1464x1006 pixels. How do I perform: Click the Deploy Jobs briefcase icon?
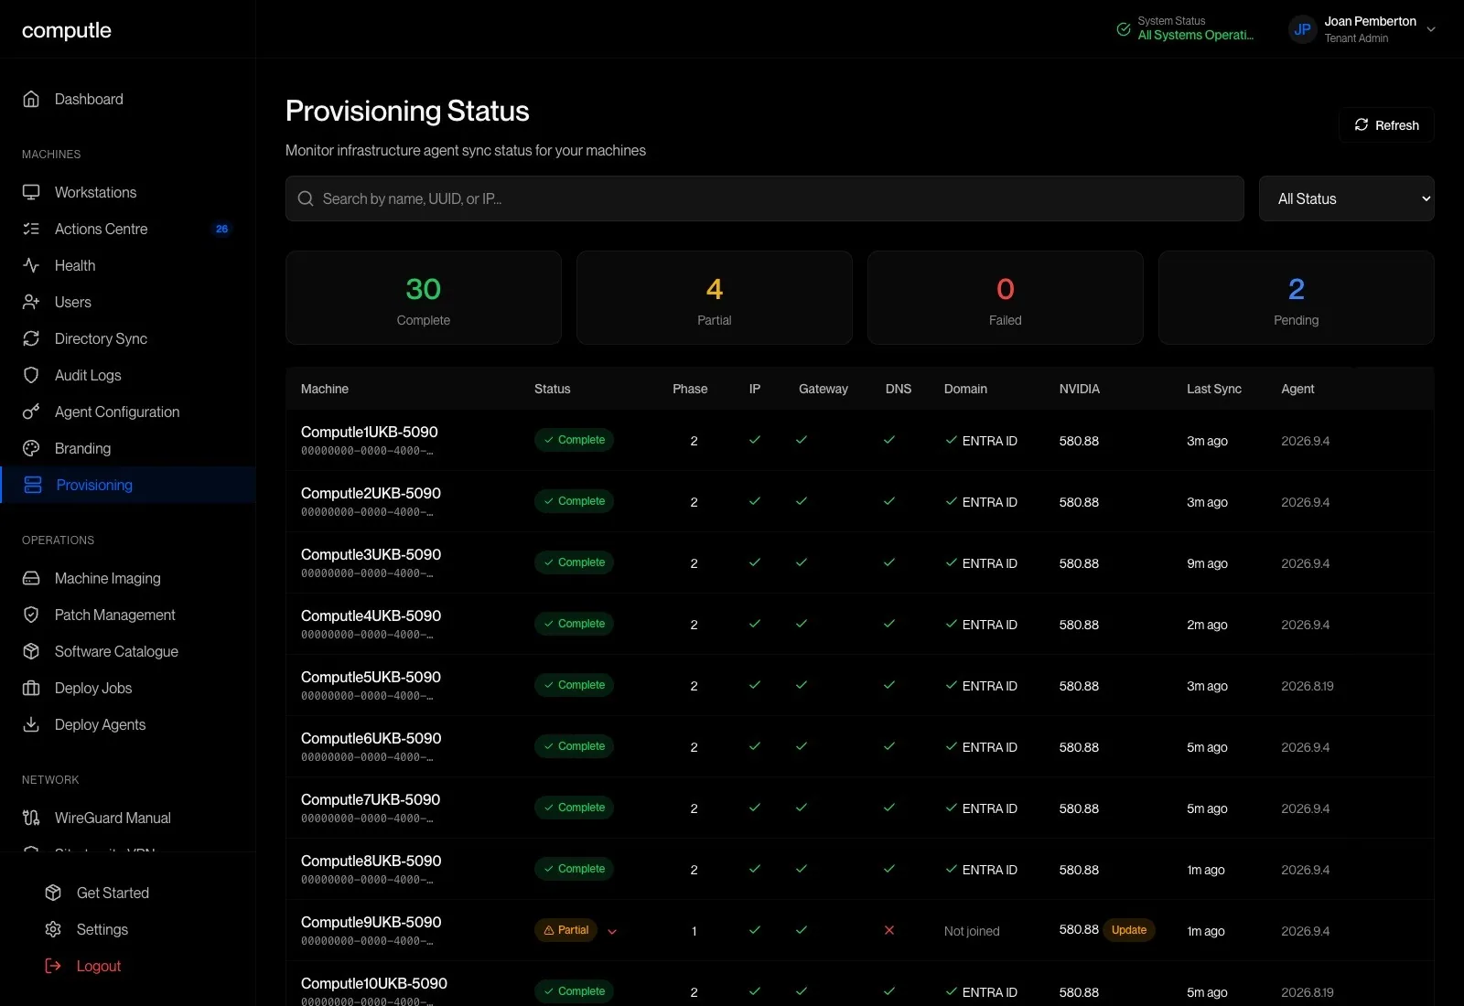31,688
